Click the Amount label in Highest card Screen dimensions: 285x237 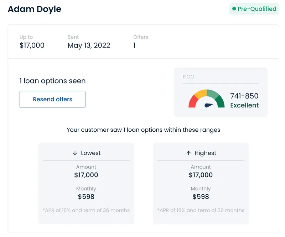tap(201, 167)
